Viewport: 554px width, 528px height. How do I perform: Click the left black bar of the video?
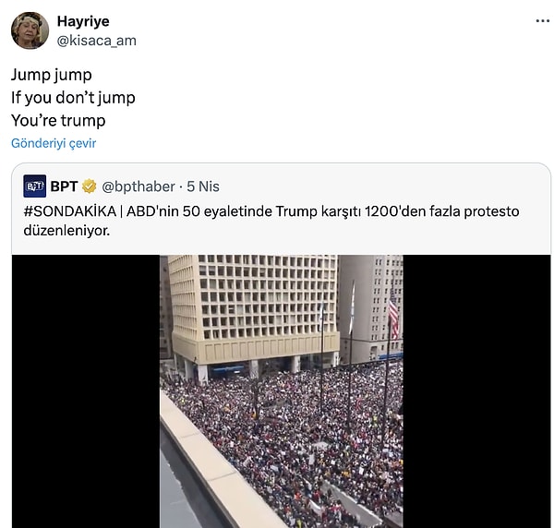[86, 391]
